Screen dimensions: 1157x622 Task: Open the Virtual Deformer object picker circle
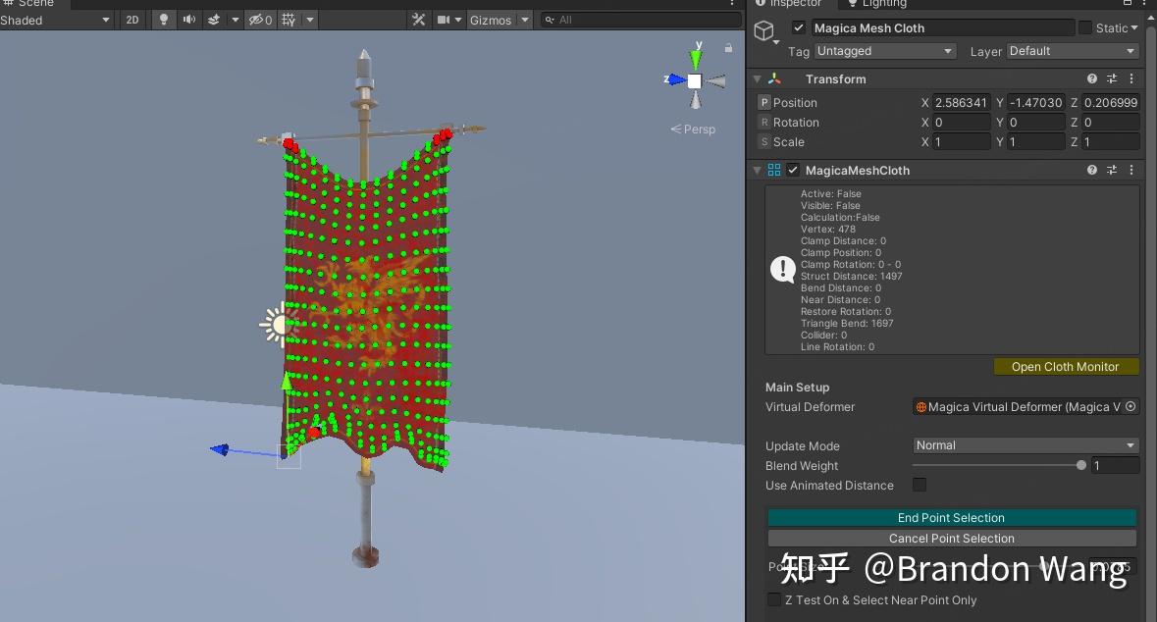click(x=1131, y=406)
